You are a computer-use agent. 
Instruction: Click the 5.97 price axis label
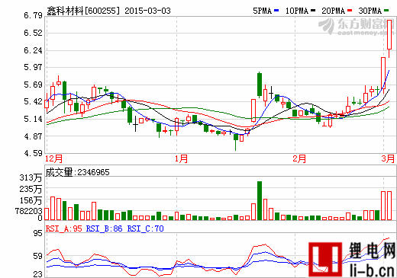(x=33, y=67)
